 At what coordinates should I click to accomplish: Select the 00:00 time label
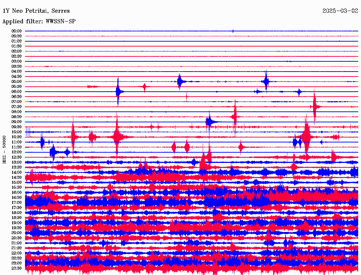(x=17, y=31)
